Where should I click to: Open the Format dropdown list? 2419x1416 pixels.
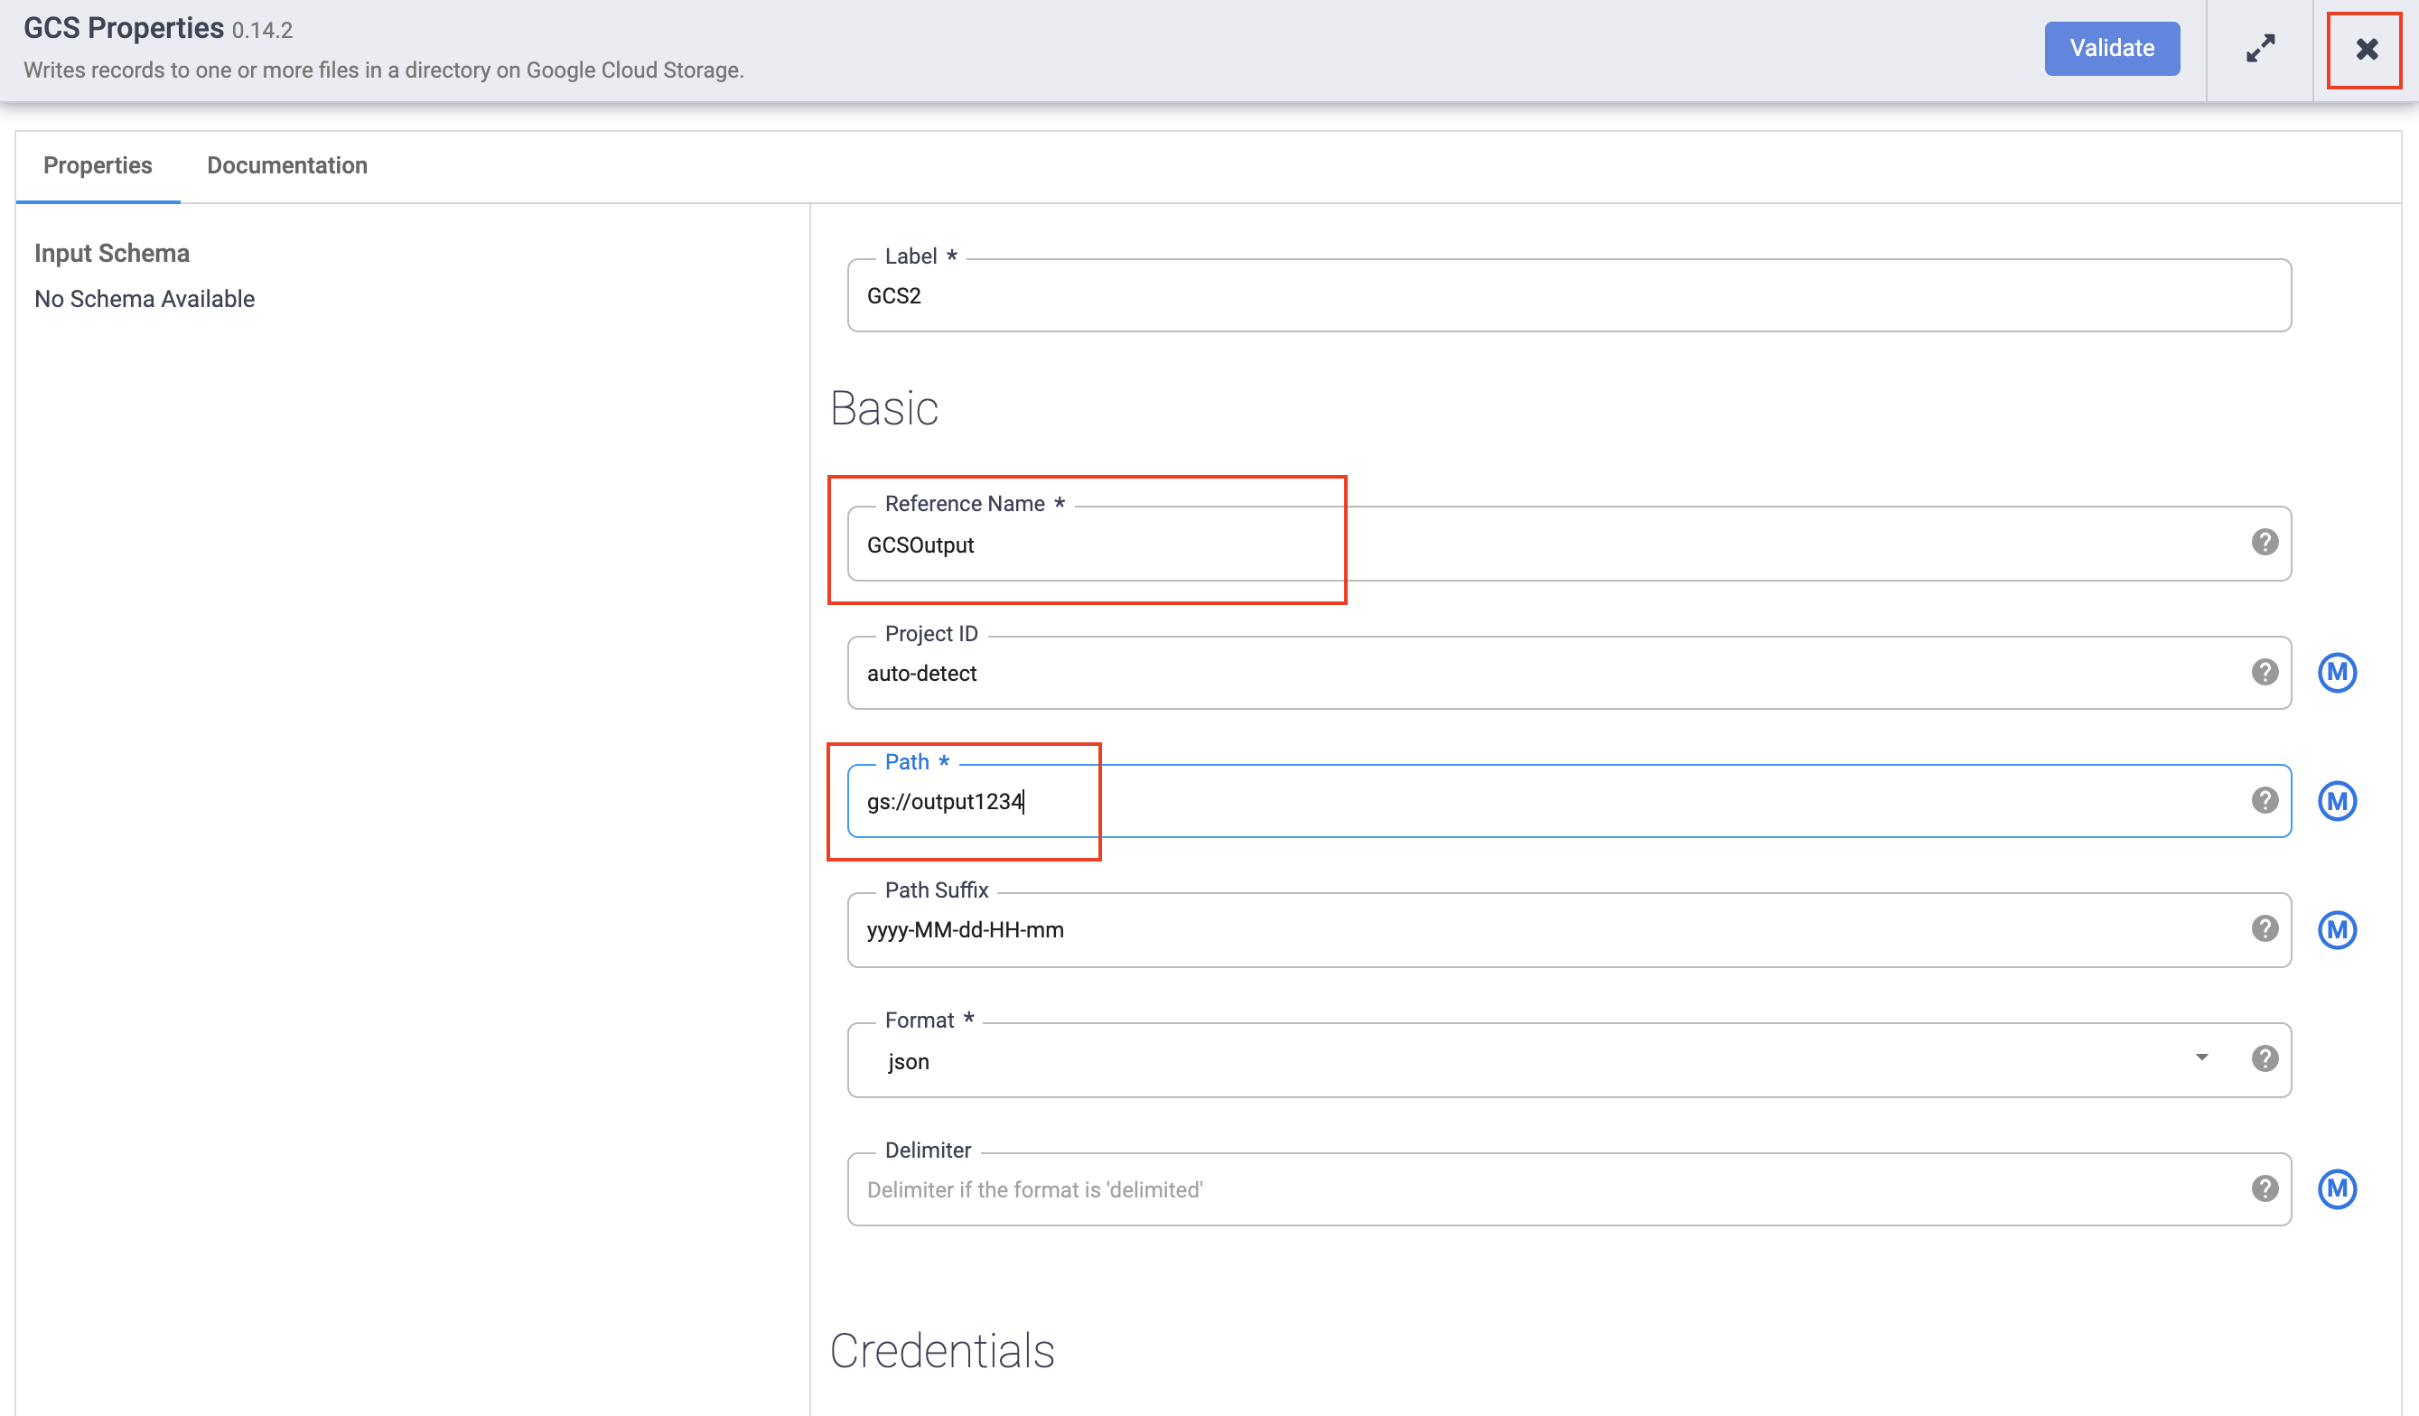(2203, 1059)
